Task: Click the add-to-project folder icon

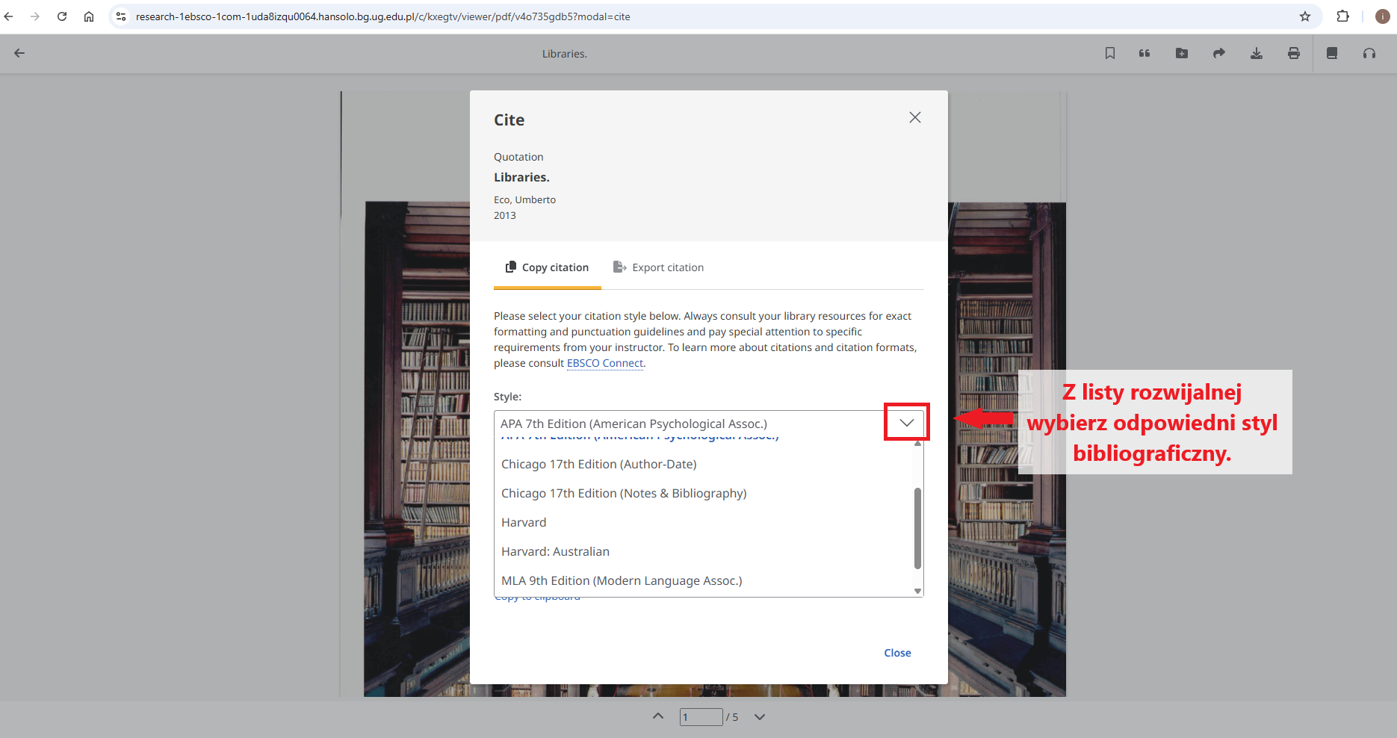Action: [x=1182, y=53]
